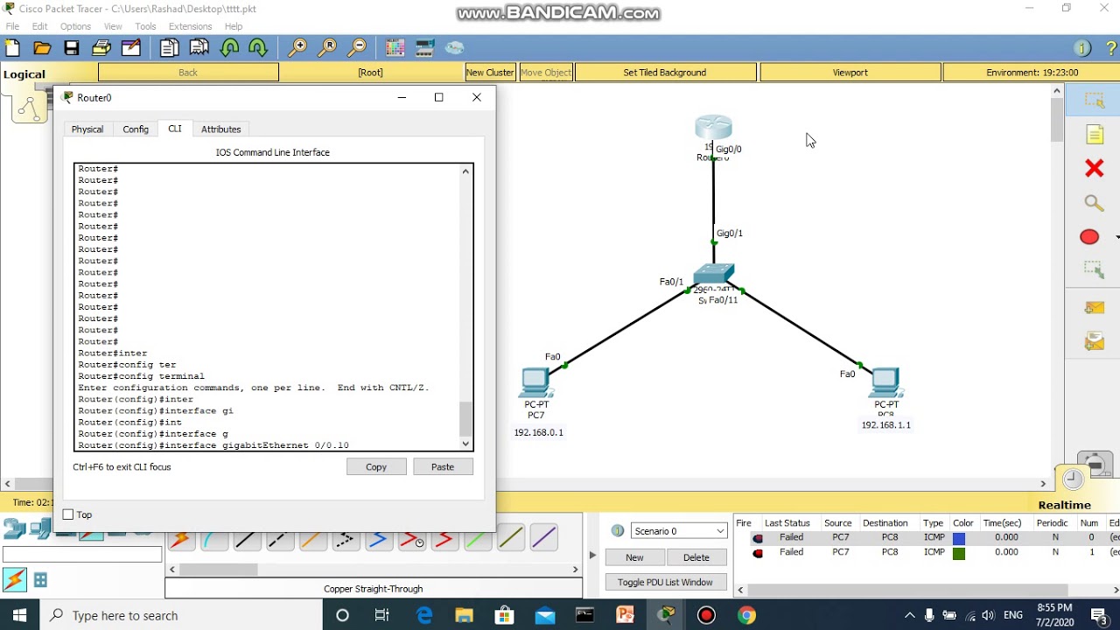Click the New file toolbar icon
Image resolution: width=1120 pixels, height=630 pixels.
[x=13, y=48]
